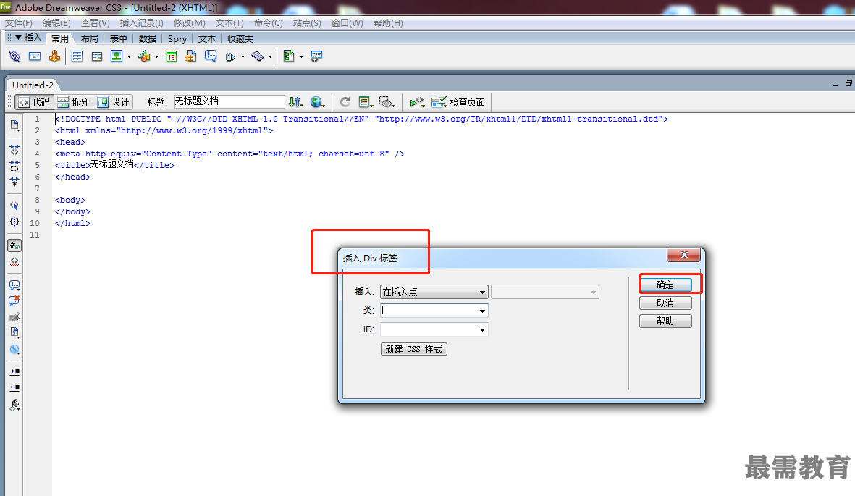Viewport: 855px width, 496px height.
Task: Insert comment icon in Common bar
Action: pyautogui.click(x=211, y=56)
